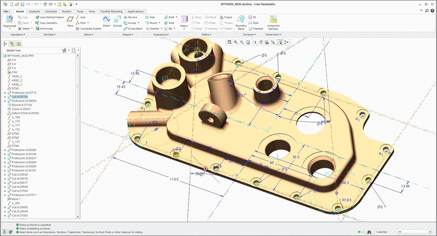Choose the Extrude tool
This screenshot has height=236, width=437.
pos(117,21)
